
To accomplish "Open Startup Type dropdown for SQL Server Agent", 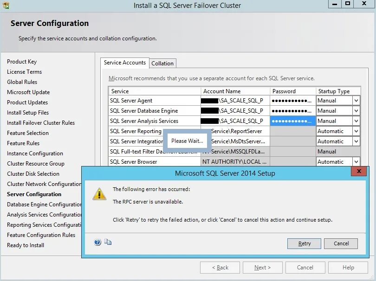I will coord(356,101).
